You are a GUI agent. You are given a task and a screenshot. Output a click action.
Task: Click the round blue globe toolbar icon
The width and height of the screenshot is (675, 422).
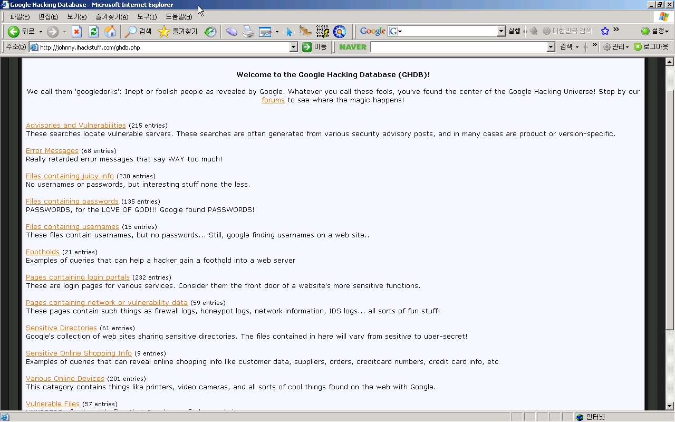pyautogui.click(x=339, y=32)
